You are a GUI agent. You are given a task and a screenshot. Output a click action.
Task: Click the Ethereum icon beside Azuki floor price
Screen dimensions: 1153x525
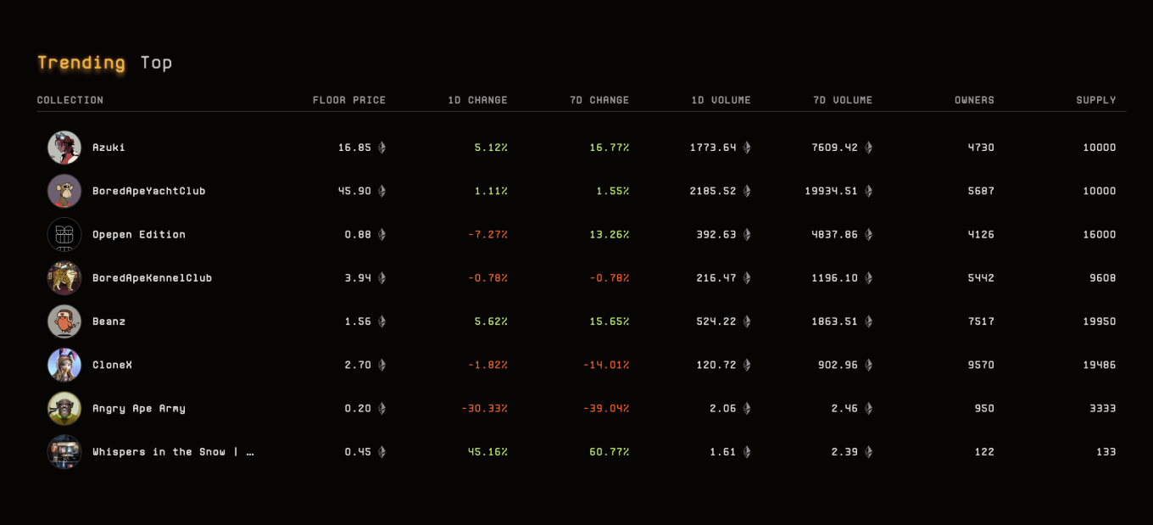382,148
